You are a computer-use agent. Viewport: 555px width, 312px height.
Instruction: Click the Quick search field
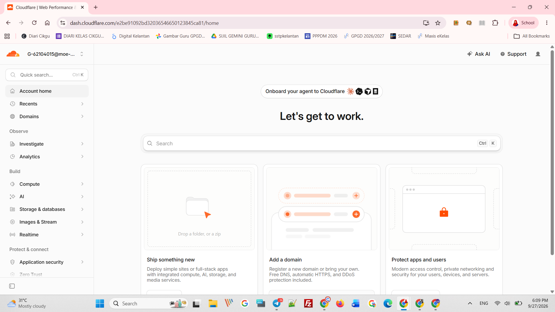pos(47,75)
